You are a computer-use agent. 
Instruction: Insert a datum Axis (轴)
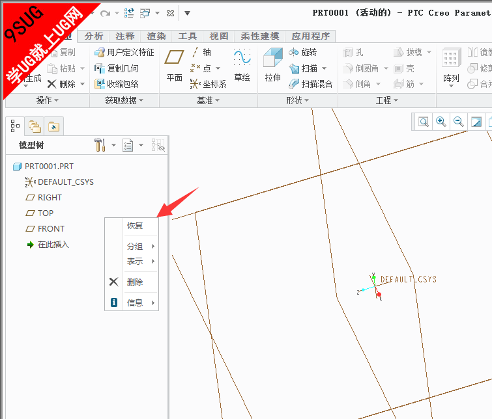point(201,52)
